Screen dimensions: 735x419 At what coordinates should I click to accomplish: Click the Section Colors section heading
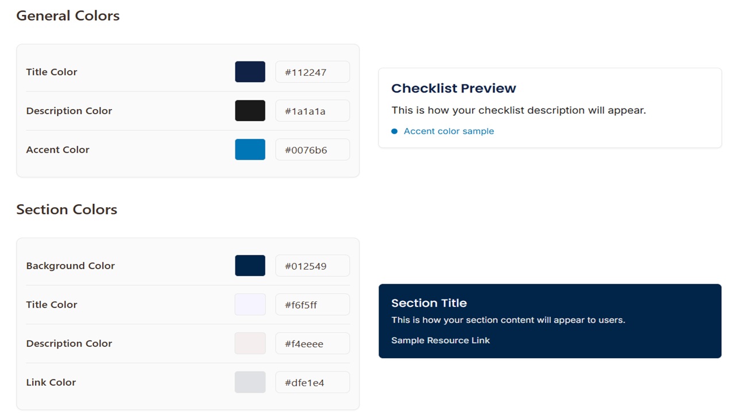[x=67, y=209]
